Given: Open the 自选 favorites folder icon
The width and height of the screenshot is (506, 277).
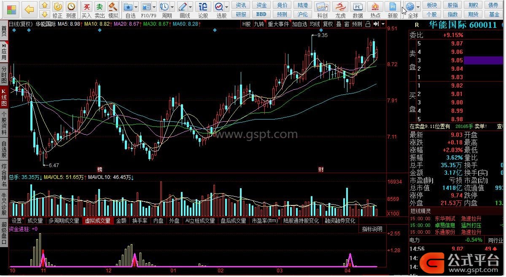Looking at the screenshot, I should click(128, 6).
